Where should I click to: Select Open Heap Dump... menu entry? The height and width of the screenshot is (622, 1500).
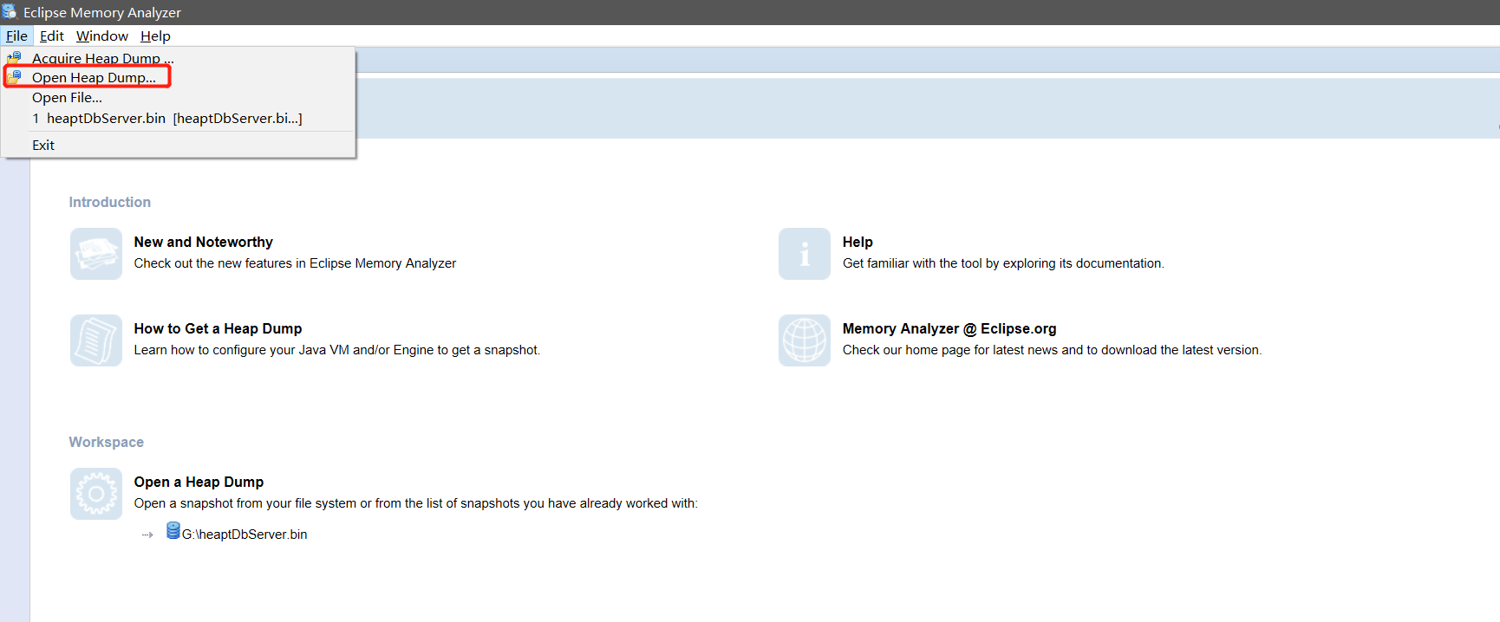pos(178,77)
